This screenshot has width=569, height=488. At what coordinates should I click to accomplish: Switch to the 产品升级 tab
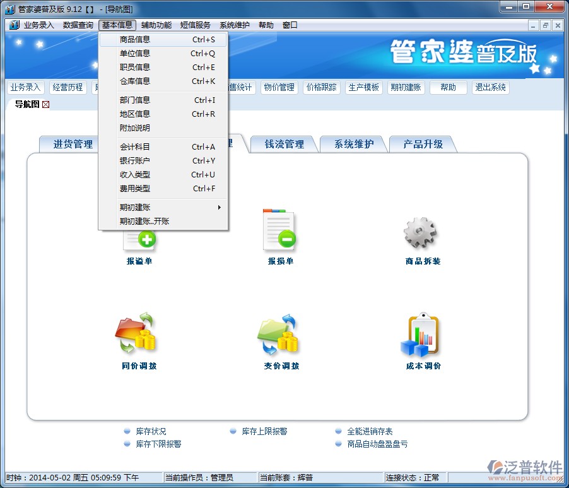[x=423, y=144]
